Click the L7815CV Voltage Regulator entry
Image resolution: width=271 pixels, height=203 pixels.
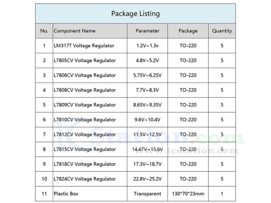85,149
